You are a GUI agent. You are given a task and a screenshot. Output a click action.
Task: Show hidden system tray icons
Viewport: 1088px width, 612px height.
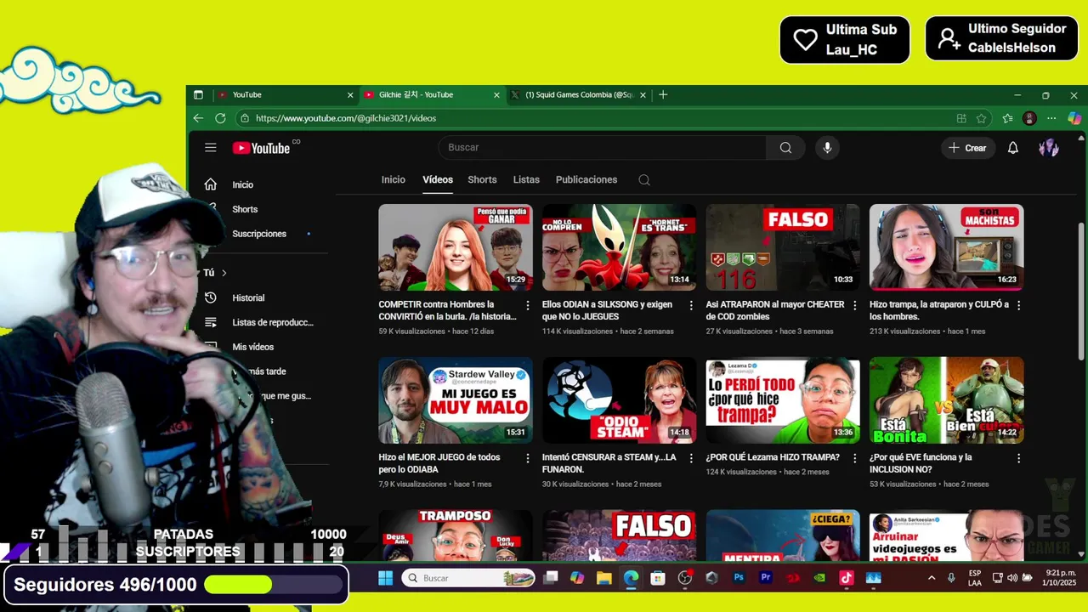pos(932,578)
